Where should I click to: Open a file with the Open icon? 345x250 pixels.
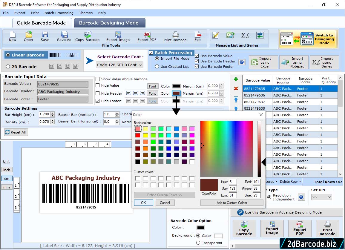click(x=28, y=36)
